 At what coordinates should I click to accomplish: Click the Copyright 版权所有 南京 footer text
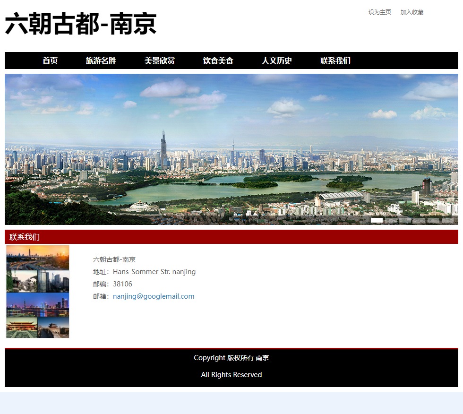pyautogui.click(x=231, y=358)
